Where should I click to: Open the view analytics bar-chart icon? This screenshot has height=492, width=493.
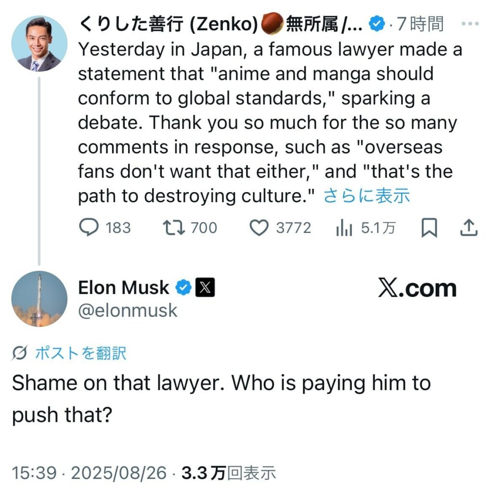point(344,228)
